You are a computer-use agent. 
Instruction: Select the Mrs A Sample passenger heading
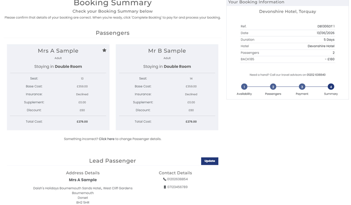(58, 51)
